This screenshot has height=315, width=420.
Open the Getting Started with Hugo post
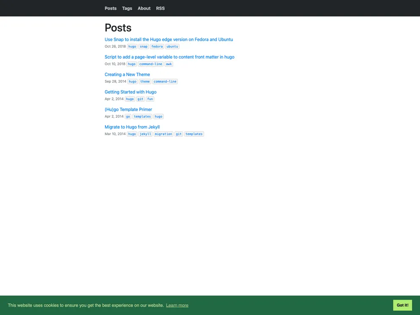pyautogui.click(x=130, y=92)
